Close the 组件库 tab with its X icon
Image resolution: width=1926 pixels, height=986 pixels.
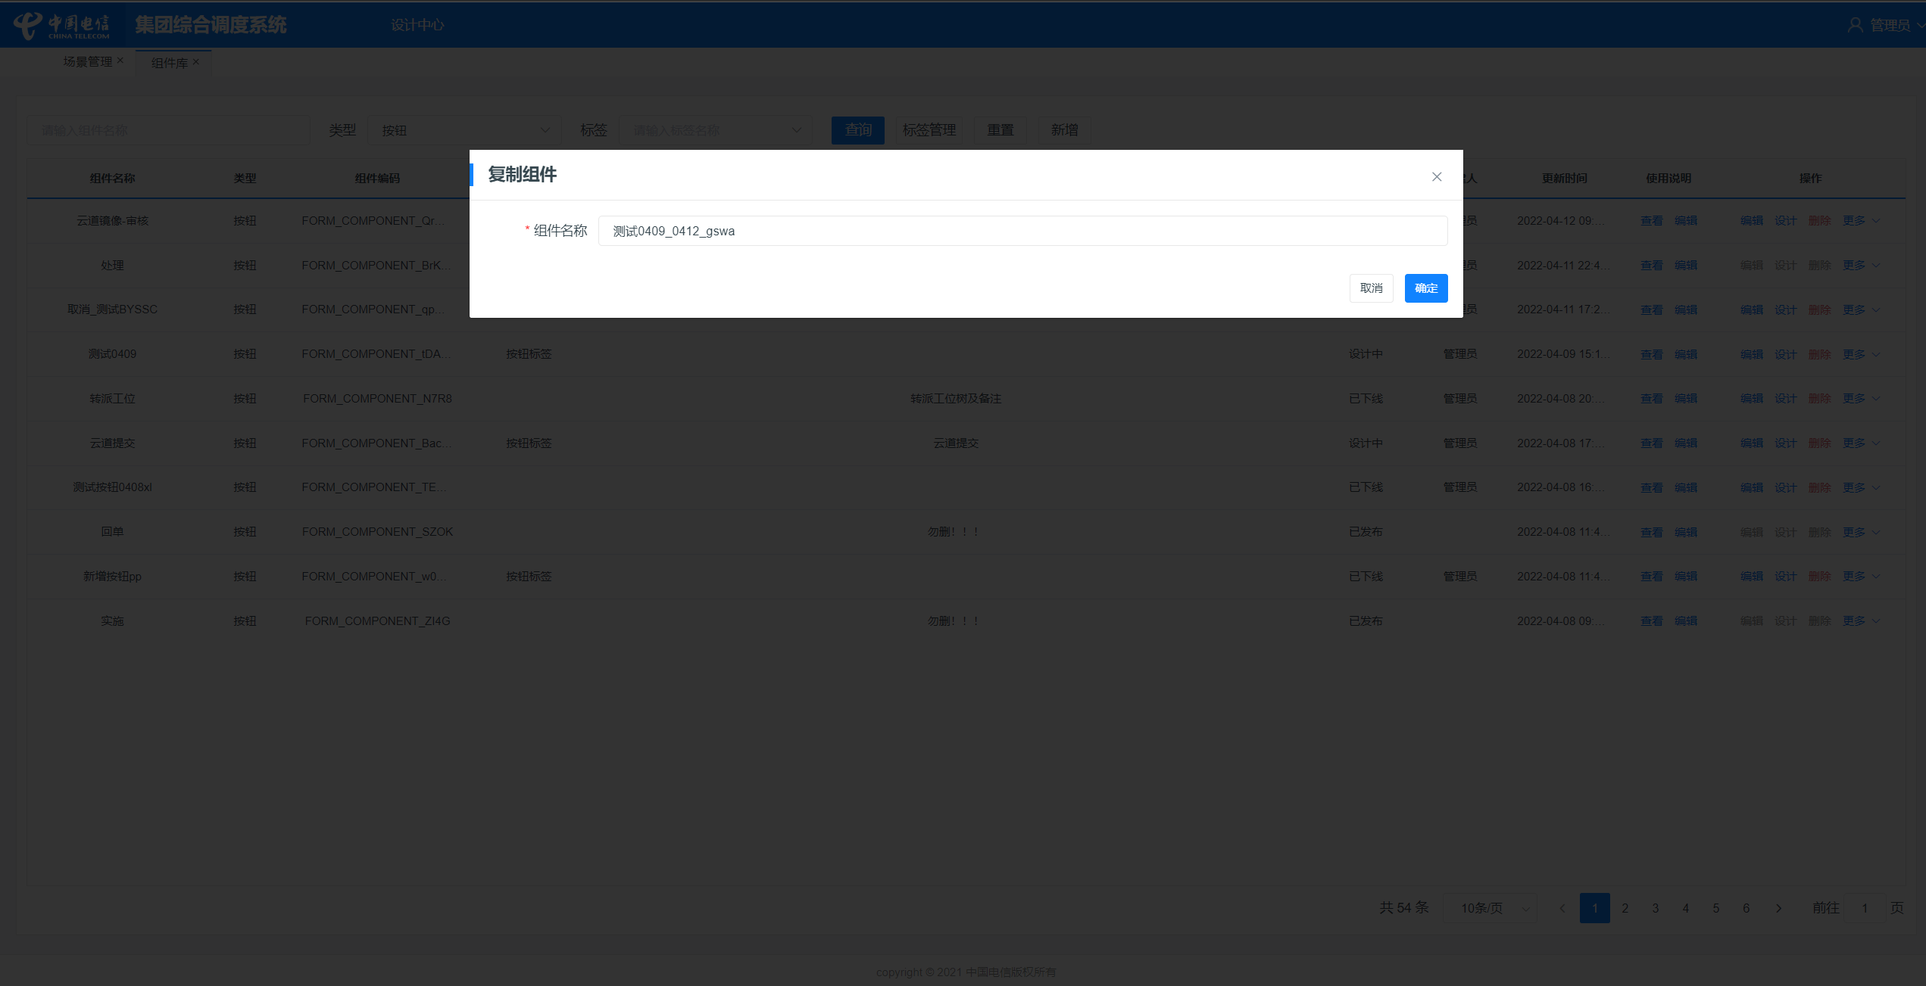(196, 62)
